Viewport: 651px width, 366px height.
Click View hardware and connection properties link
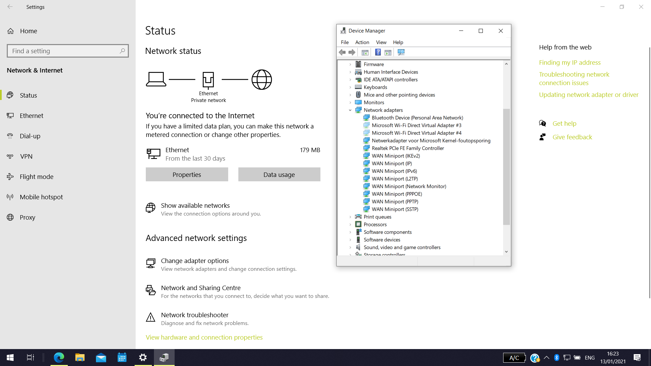(x=204, y=337)
